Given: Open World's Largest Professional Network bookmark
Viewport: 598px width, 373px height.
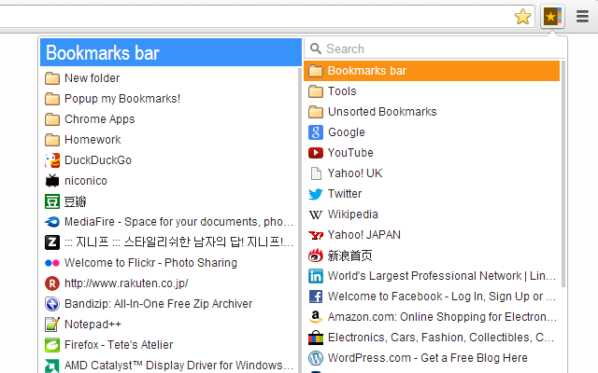Looking at the screenshot, I should [x=442, y=276].
